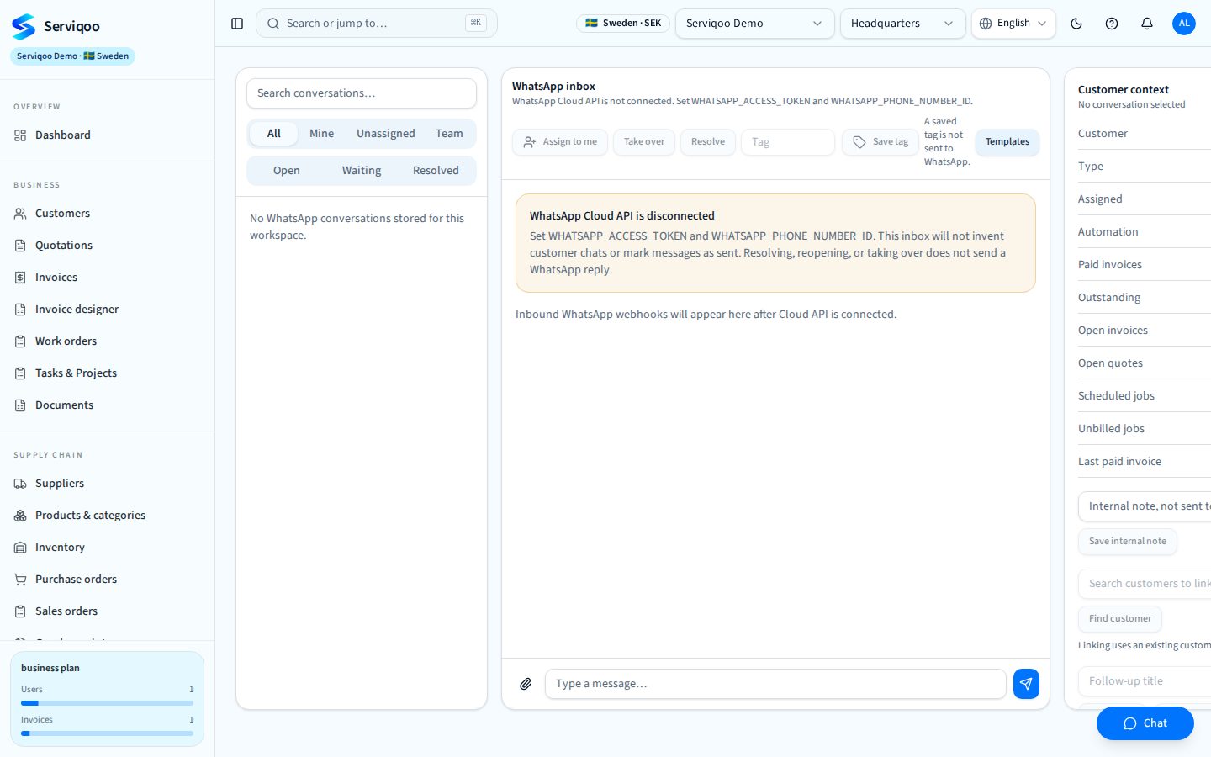
Task: Open the Chat support widget
Action: (x=1145, y=723)
